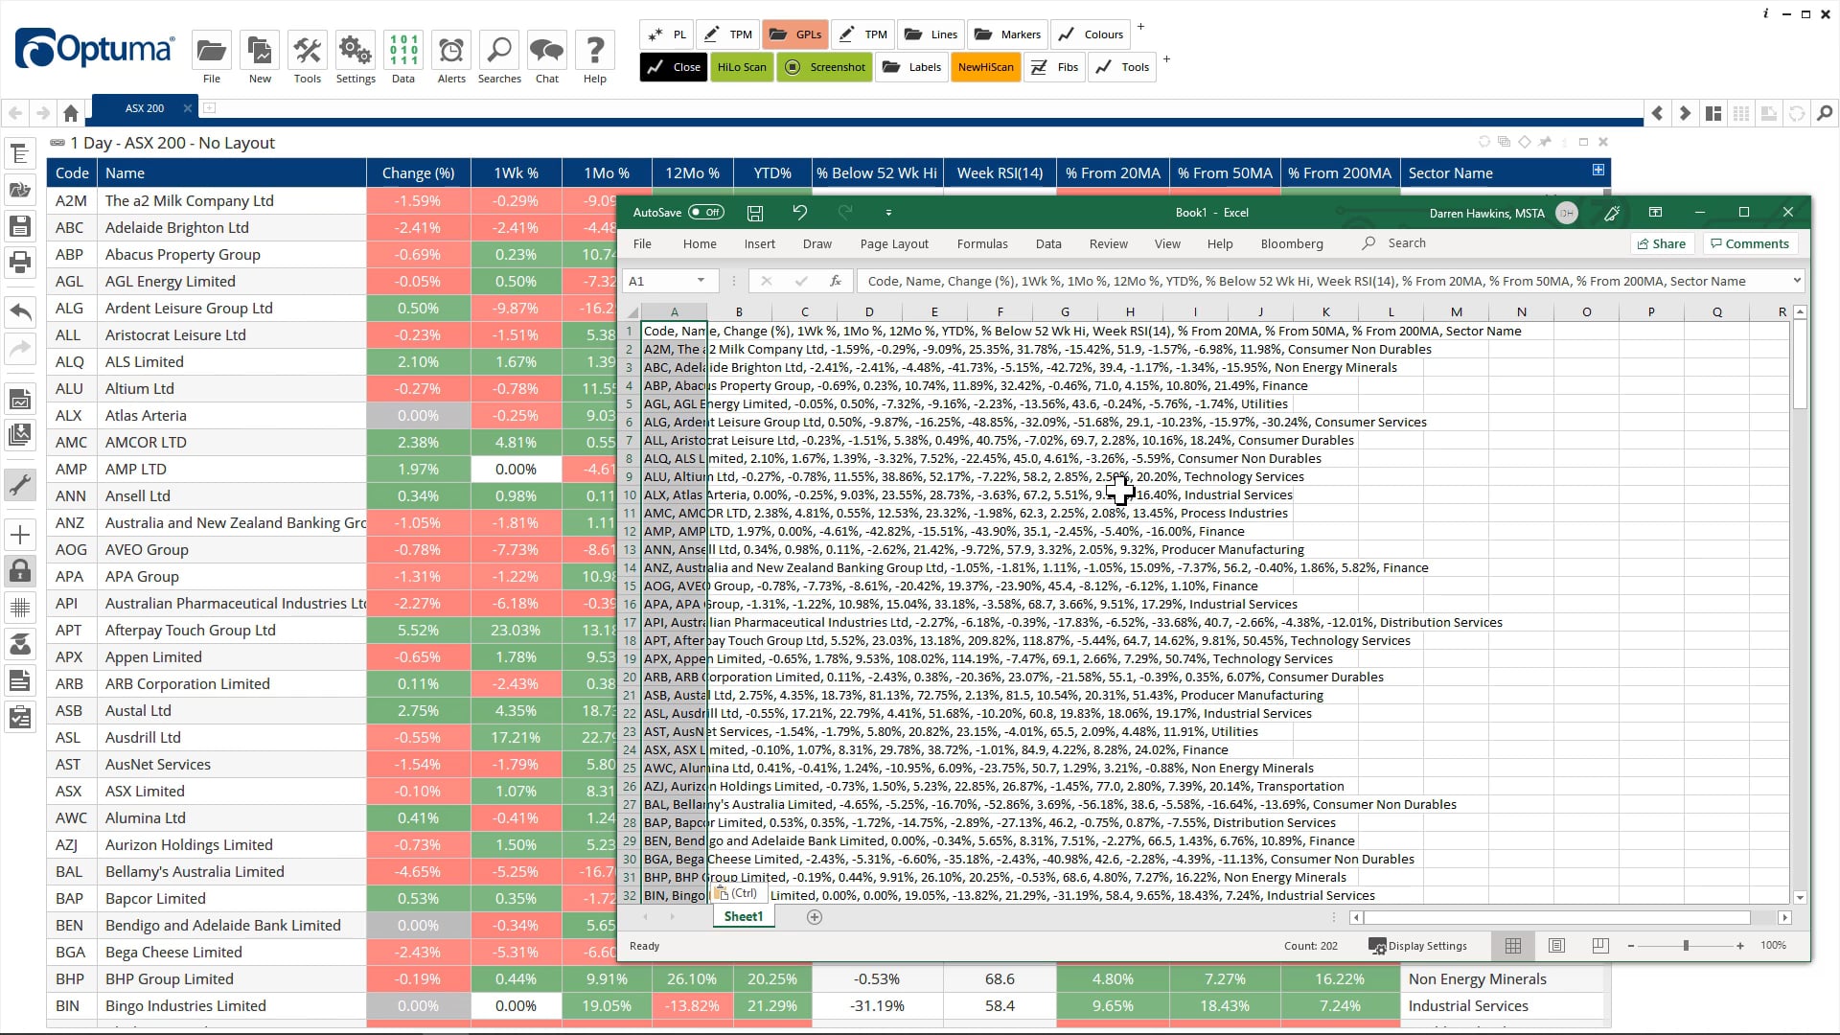Click the Excel zoom slider handle
This screenshot has height=1035, width=1840.
(1686, 946)
